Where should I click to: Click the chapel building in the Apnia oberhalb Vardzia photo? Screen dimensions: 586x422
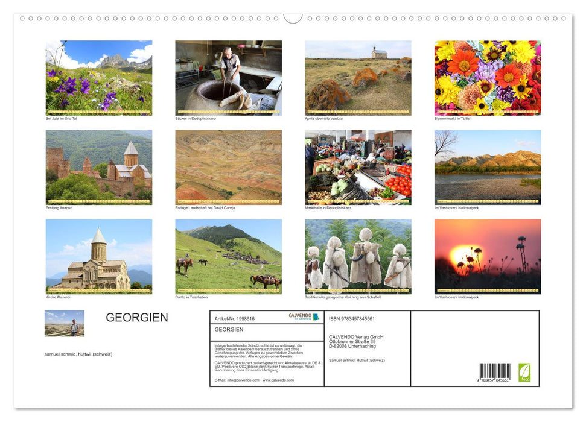(x=381, y=54)
